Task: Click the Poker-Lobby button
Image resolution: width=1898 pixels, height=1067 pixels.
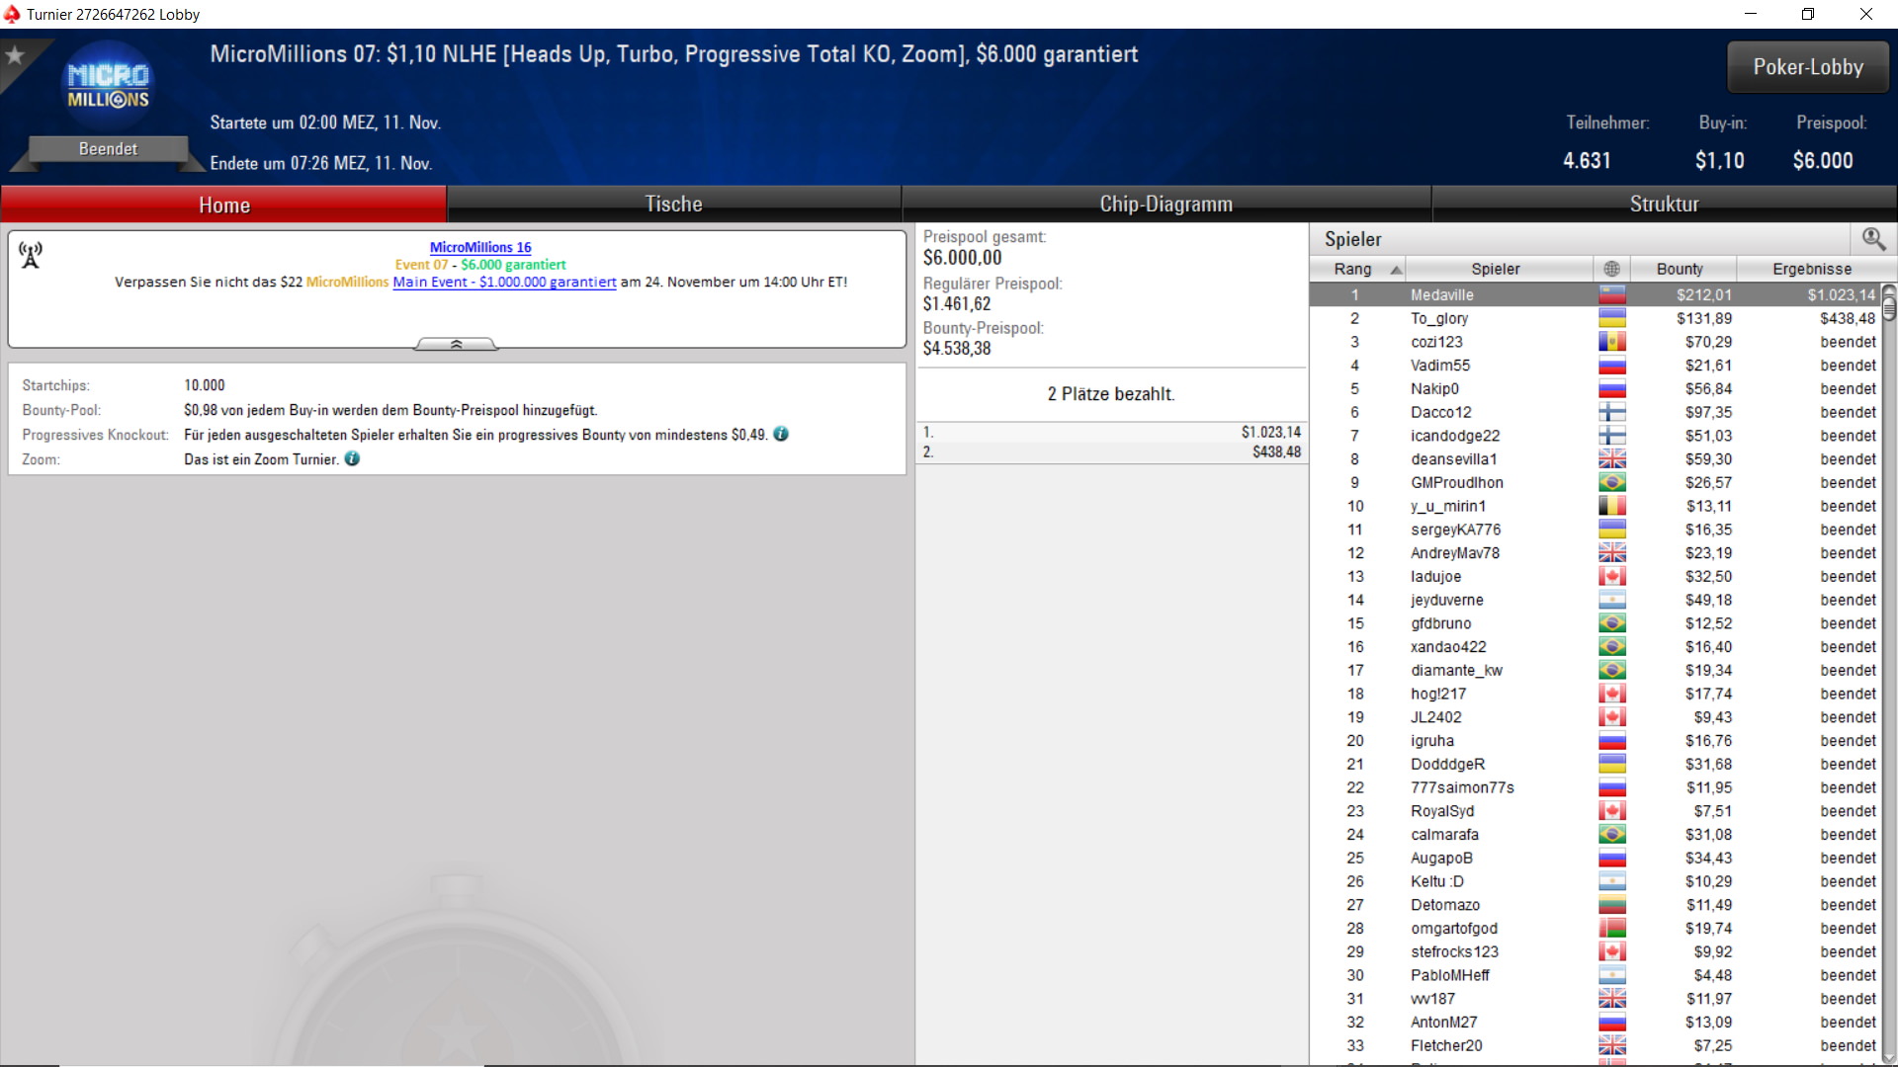Action: pos(1807,67)
